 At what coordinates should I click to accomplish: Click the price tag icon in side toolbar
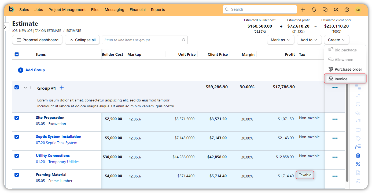358,138
